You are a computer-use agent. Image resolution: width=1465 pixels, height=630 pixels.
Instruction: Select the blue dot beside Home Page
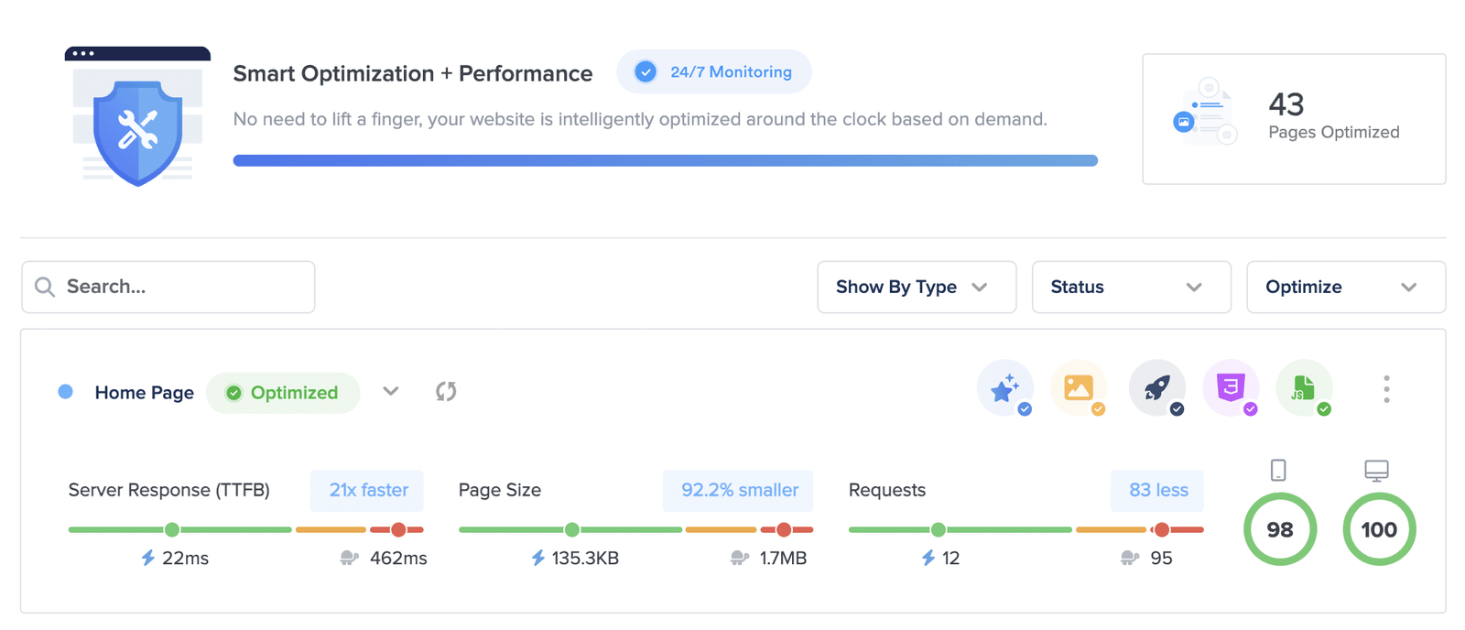coord(66,392)
